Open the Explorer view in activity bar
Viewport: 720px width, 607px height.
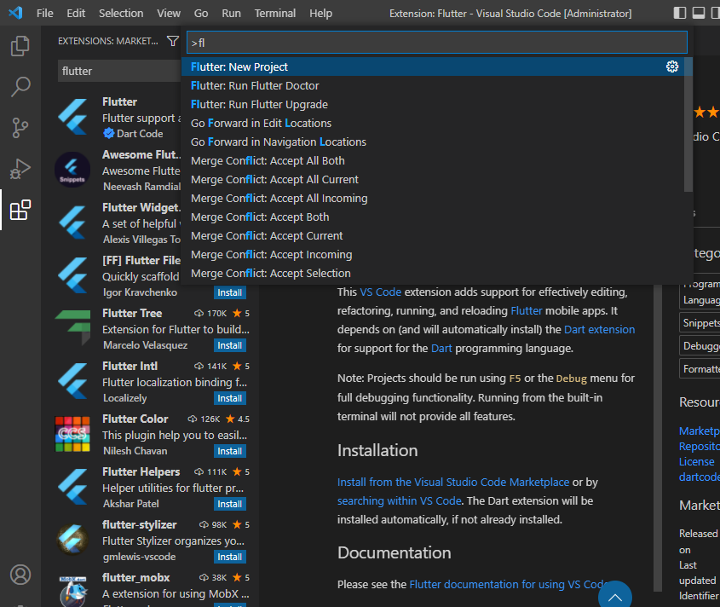pyautogui.click(x=20, y=46)
